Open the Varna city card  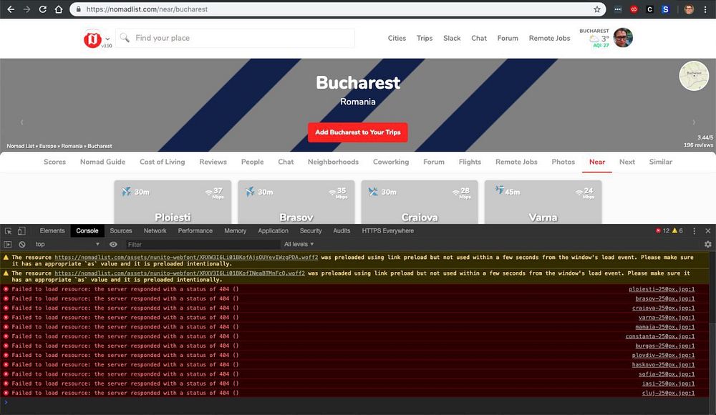[x=543, y=202]
